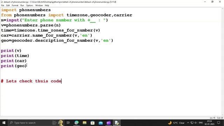Open network settings from the tray
The width and height of the screenshot is (224, 126).
192,123
